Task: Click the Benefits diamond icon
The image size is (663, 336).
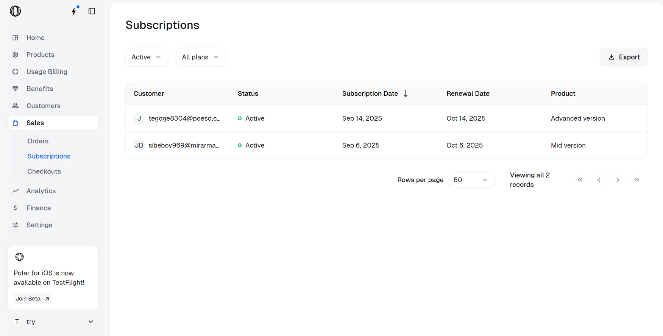Action: [16, 89]
